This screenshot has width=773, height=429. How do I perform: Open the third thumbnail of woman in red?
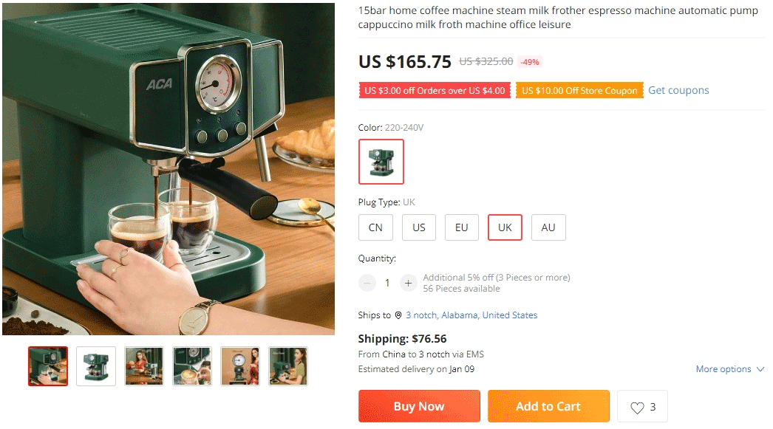click(144, 366)
